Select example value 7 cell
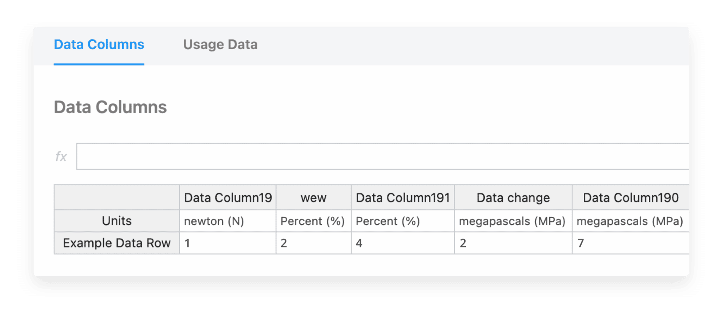Image resolution: width=721 pixels, height=315 pixels. [630, 243]
